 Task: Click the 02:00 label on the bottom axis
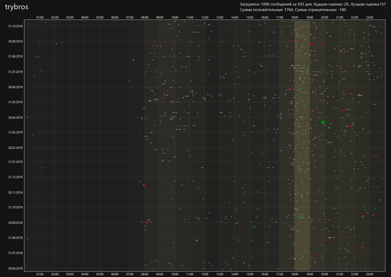[x=55, y=274]
